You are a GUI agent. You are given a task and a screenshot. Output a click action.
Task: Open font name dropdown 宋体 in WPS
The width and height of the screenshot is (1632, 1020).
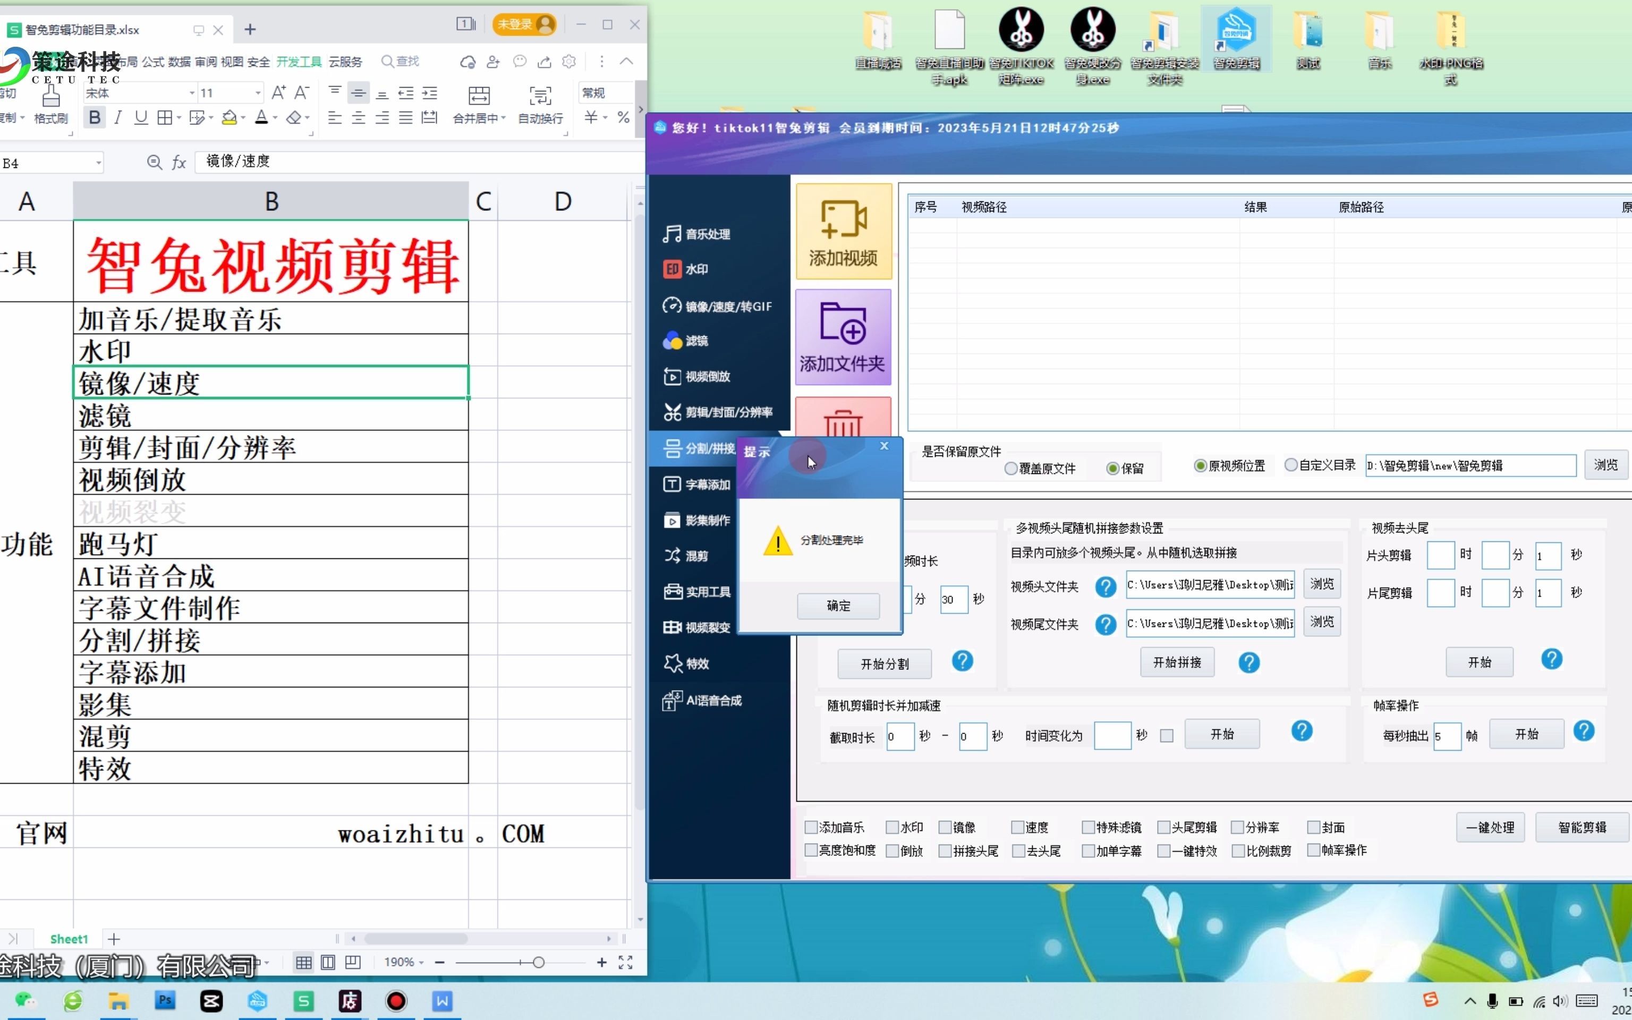click(192, 93)
